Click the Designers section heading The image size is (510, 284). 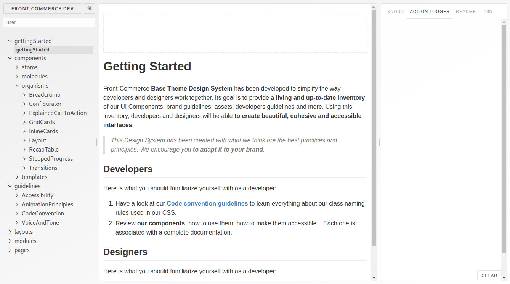(x=125, y=252)
